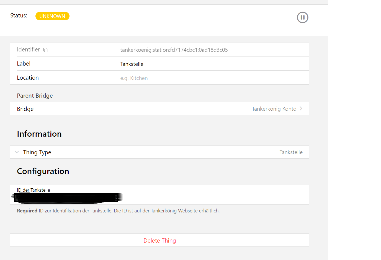Click the Thing Type value Tankstelle
381x260 pixels.
pos(291,152)
